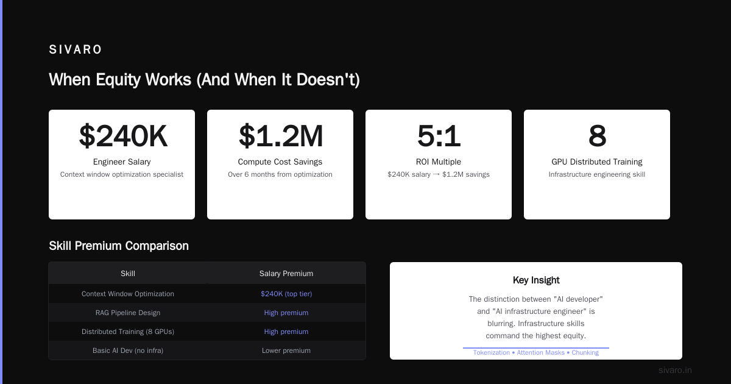
Task: Select the Key Insight paragraph about blurring distinction
Action: click(x=536, y=318)
